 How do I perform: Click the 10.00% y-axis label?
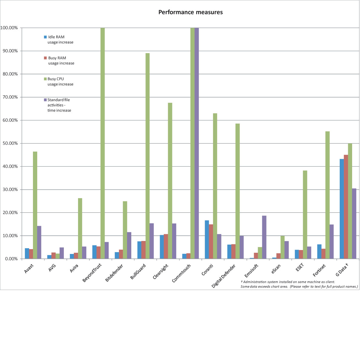(x=10, y=236)
